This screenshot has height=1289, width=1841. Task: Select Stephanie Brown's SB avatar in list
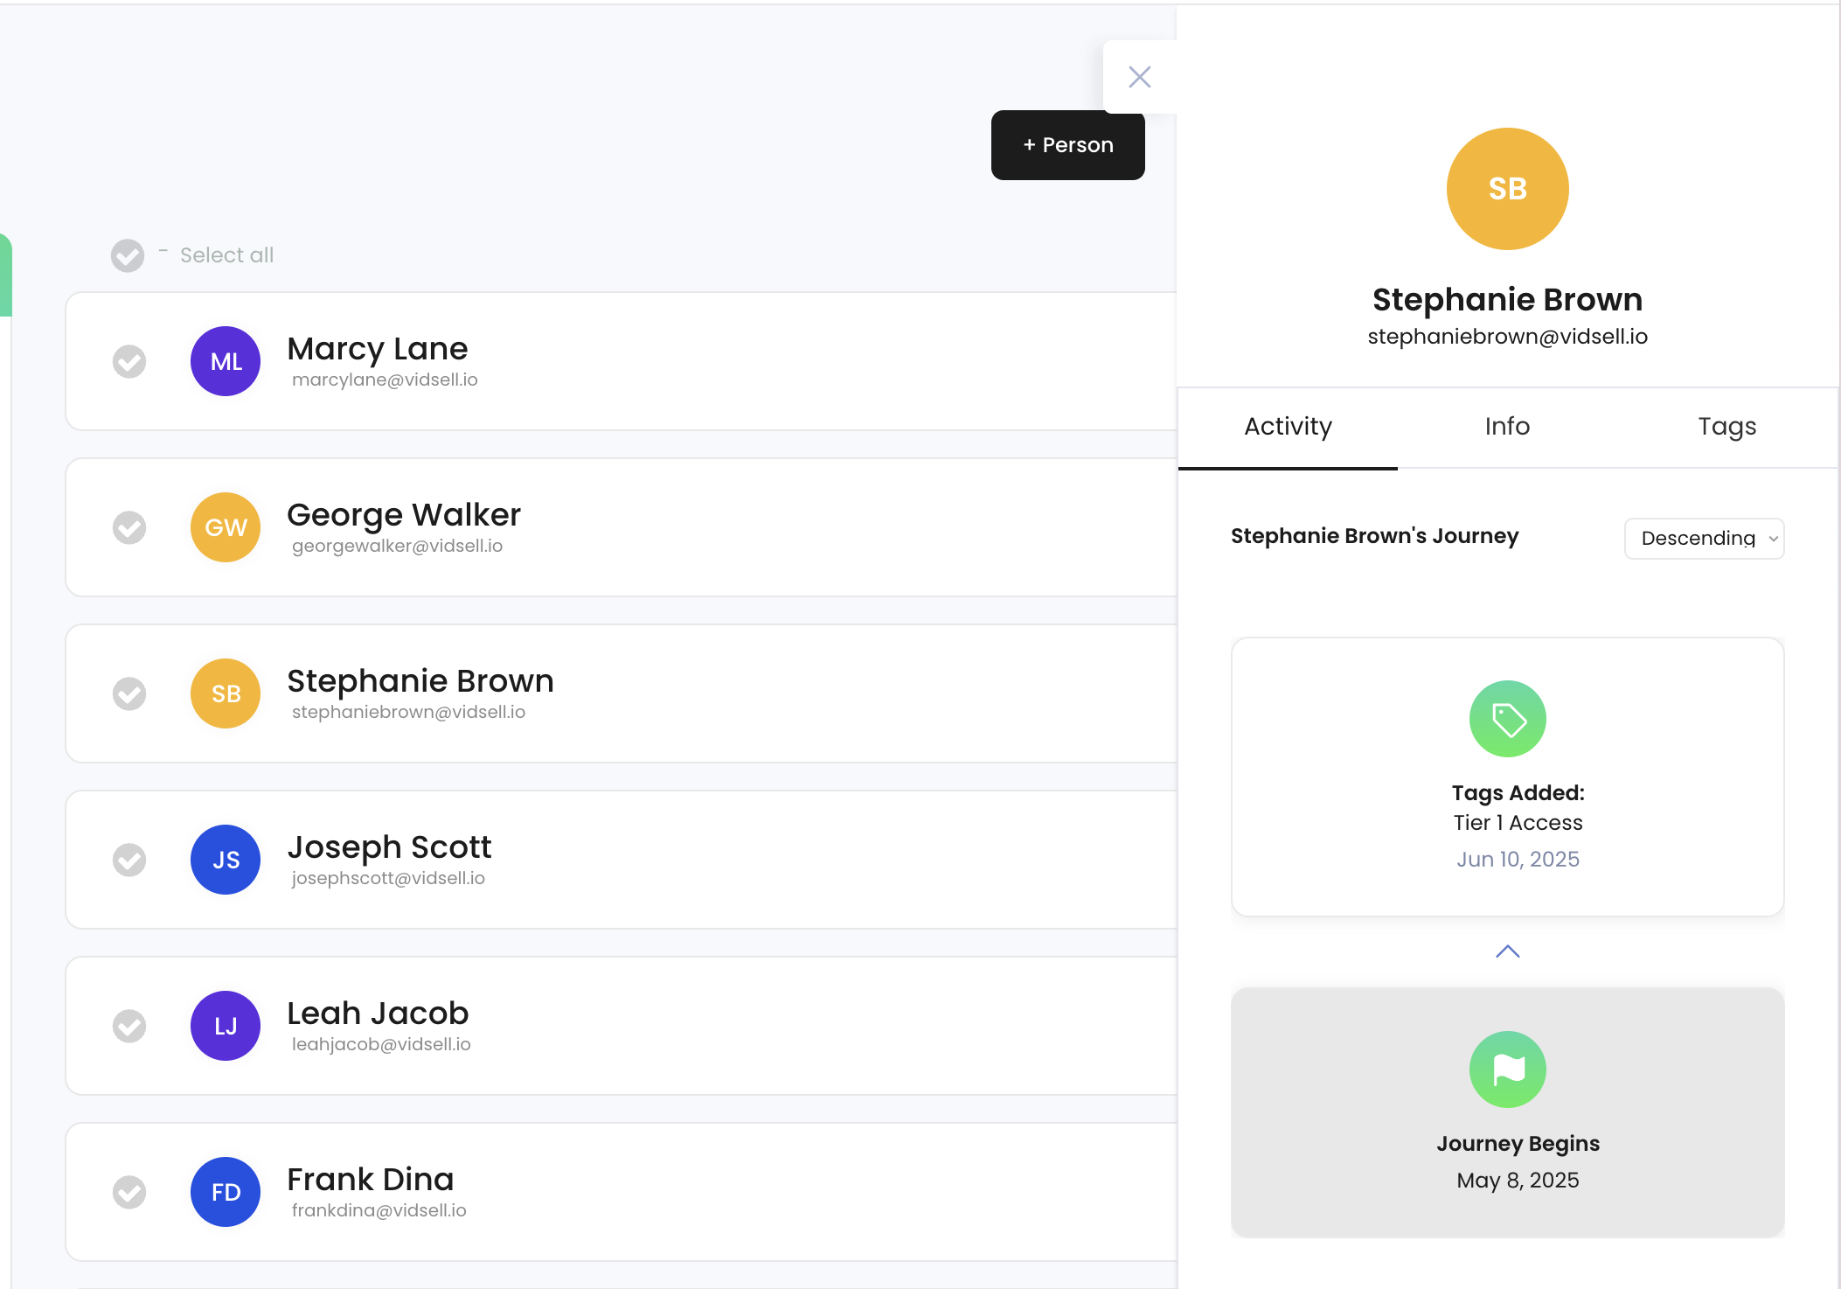(225, 693)
